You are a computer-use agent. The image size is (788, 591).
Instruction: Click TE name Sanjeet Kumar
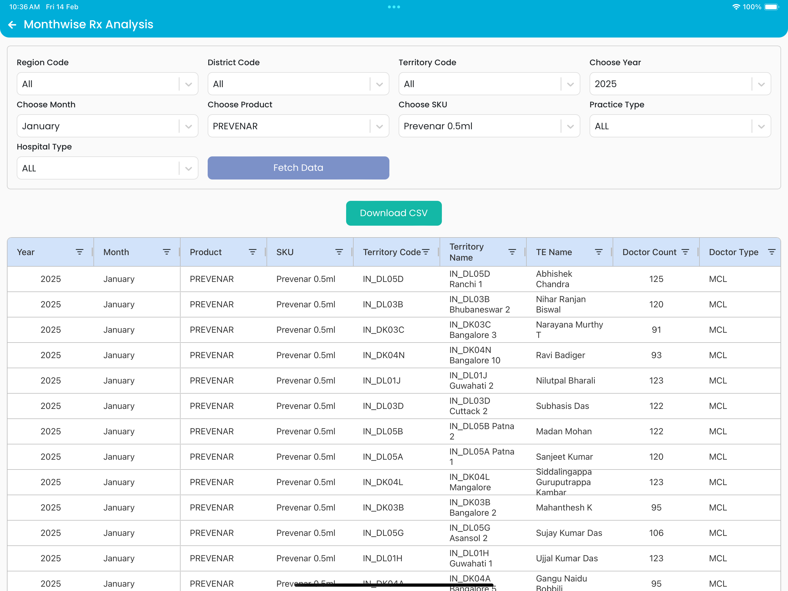(x=564, y=457)
